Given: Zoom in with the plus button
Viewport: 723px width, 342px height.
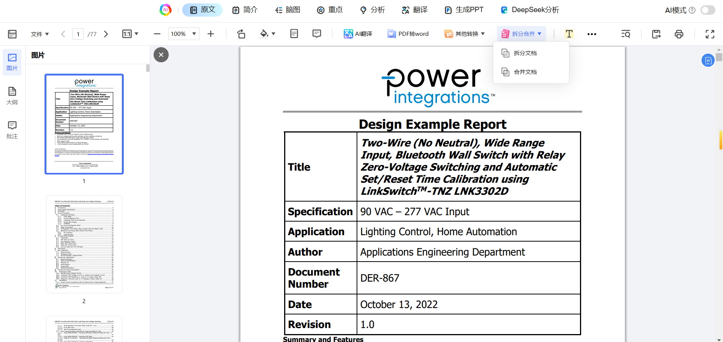Looking at the screenshot, I should pyautogui.click(x=211, y=34).
